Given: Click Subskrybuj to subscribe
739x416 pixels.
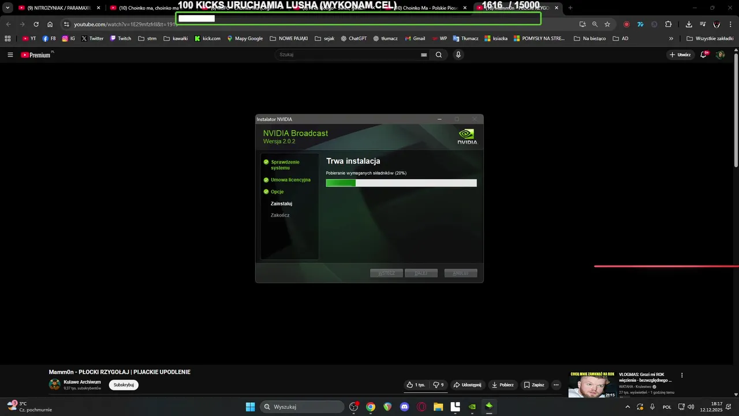Looking at the screenshot, I should pos(124,385).
